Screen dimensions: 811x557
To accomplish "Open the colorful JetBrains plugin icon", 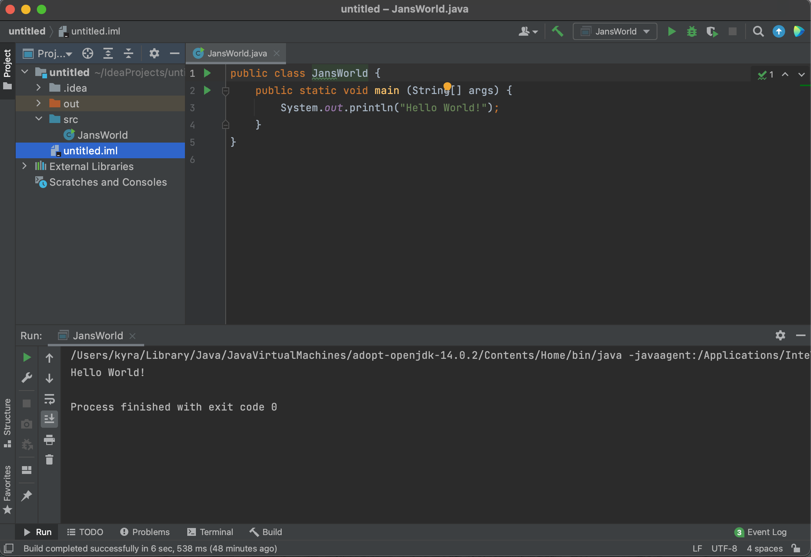I will (799, 31).
